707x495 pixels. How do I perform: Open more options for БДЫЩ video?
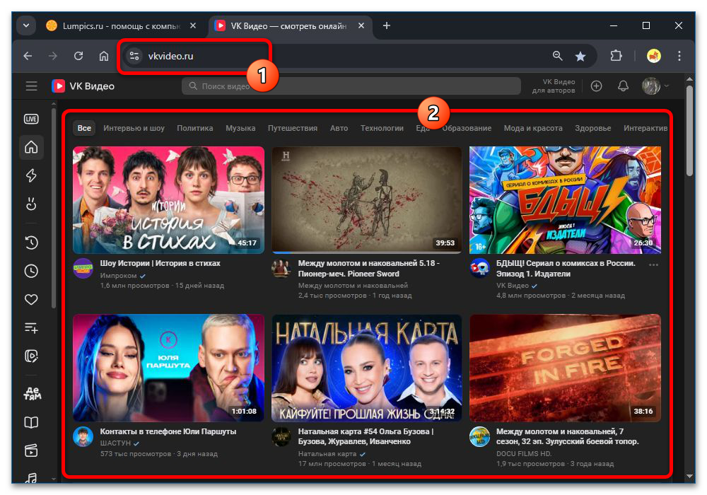click(653, 265)
